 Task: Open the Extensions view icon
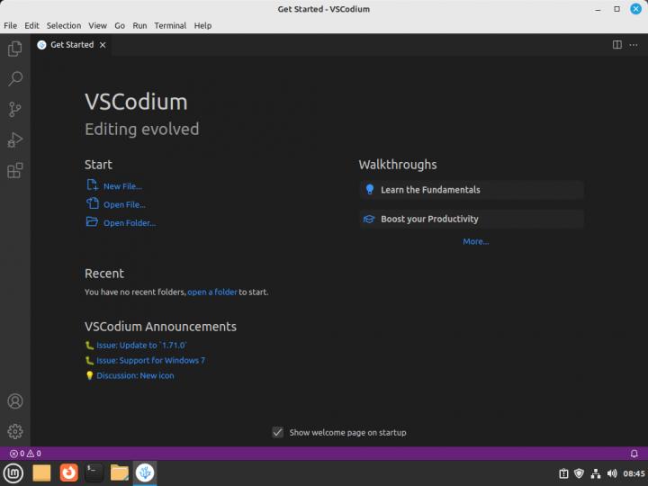(14, 170)
